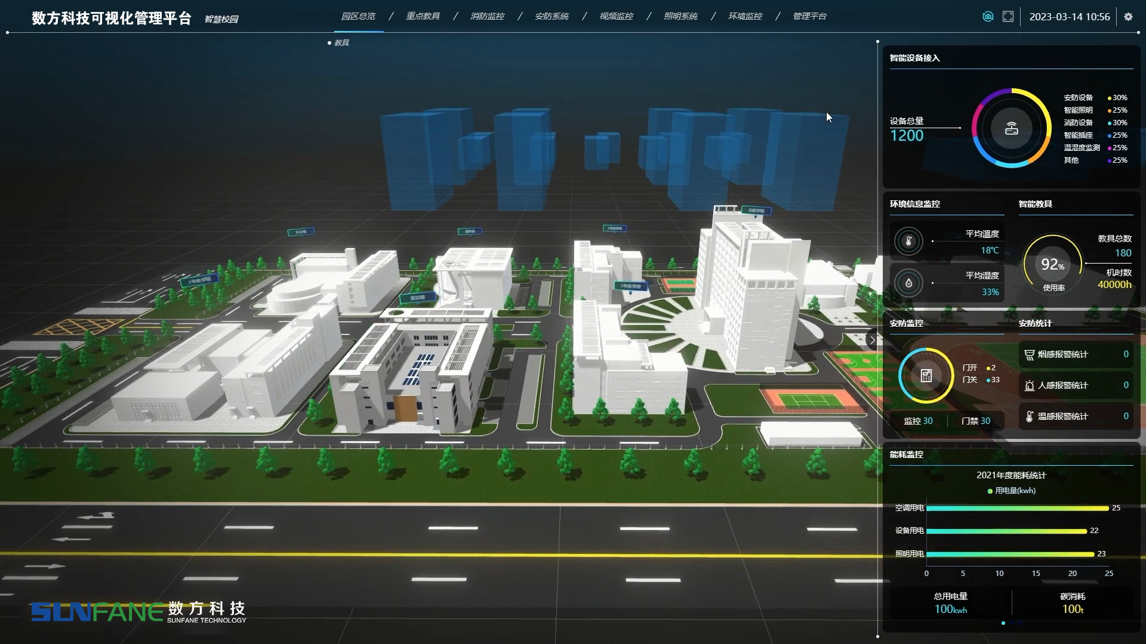Open the 园区总览 tab

click(358, 17)
